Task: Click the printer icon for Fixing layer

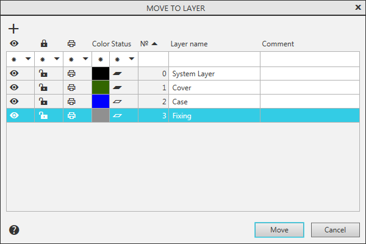Action: 71,115
